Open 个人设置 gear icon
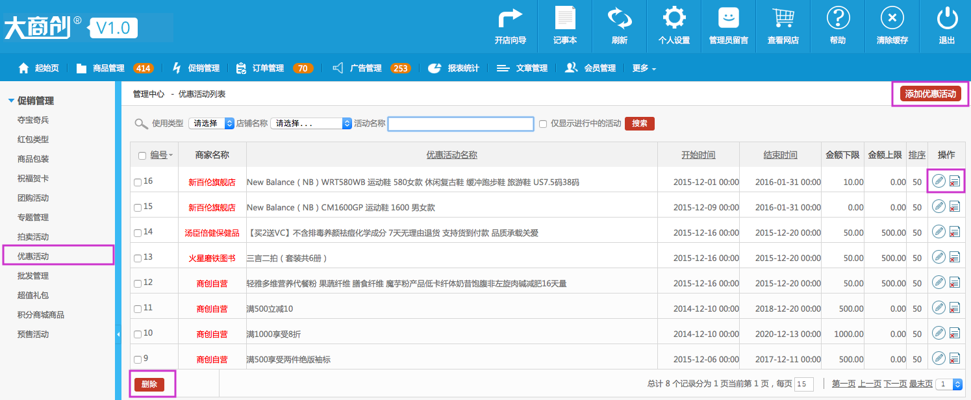Screen dimensions: 971x400 click(x=674, y=18)
